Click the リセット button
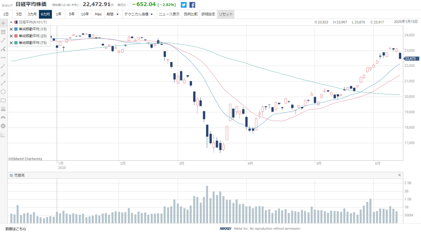The width and height of the screenshot is (421, 233). pyautogui.click(x=226, y=14)
